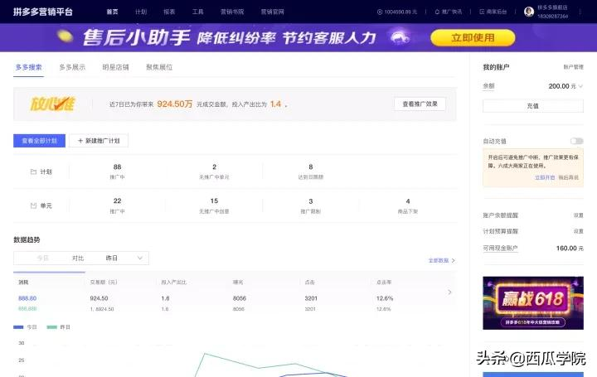The image size is (597, 377).
Task: Click 立即开启 in auto-recharge tip
Action: 545,177
